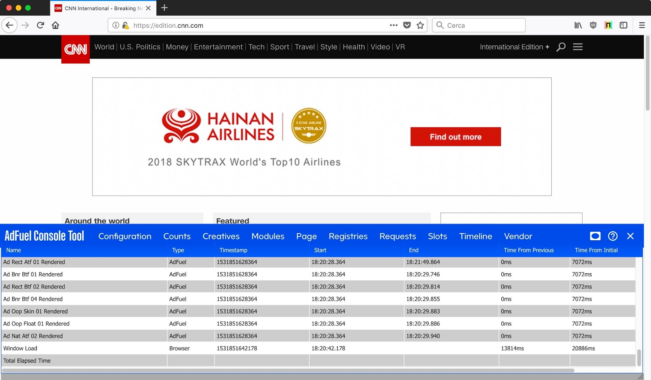Go forward with the forward arrow
The image size is (651, 380).
click(25, 25)
